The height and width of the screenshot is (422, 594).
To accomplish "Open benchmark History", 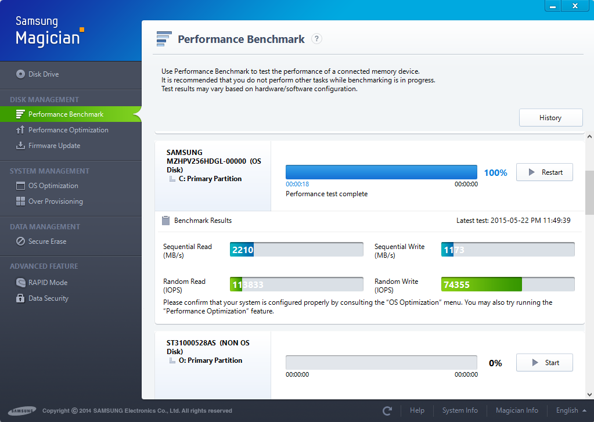I will pos(550,118).
